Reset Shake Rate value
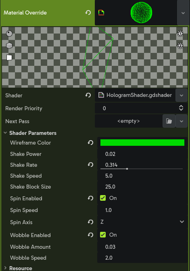This screenshot has width=190, height=271. coord(90,165)
